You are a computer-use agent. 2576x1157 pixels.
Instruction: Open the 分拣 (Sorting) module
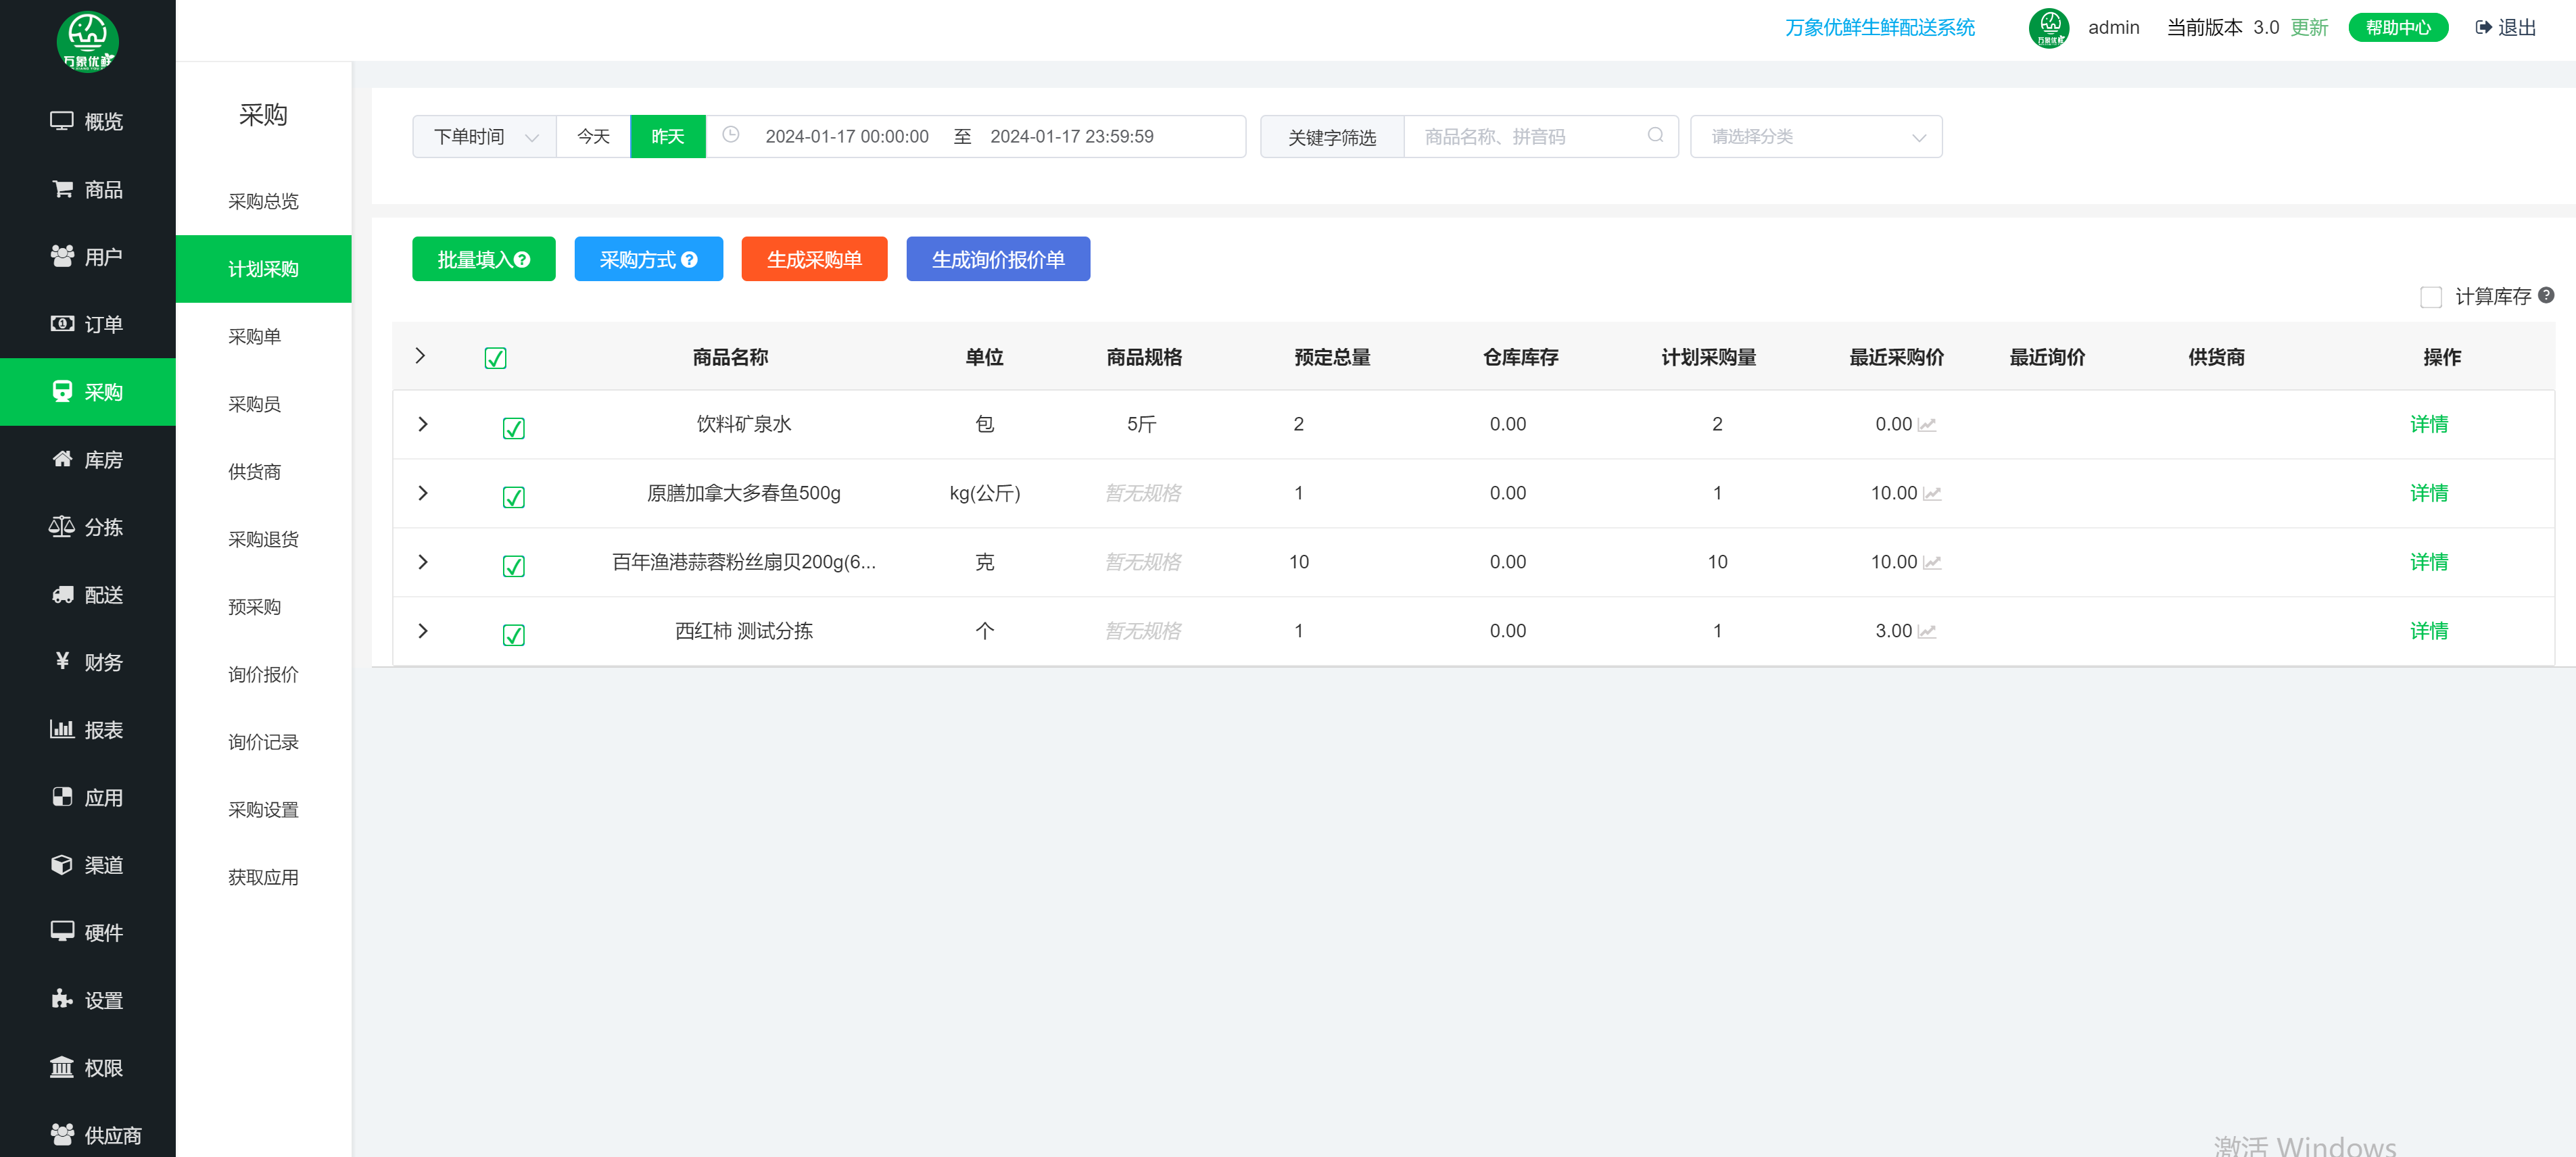88,526
